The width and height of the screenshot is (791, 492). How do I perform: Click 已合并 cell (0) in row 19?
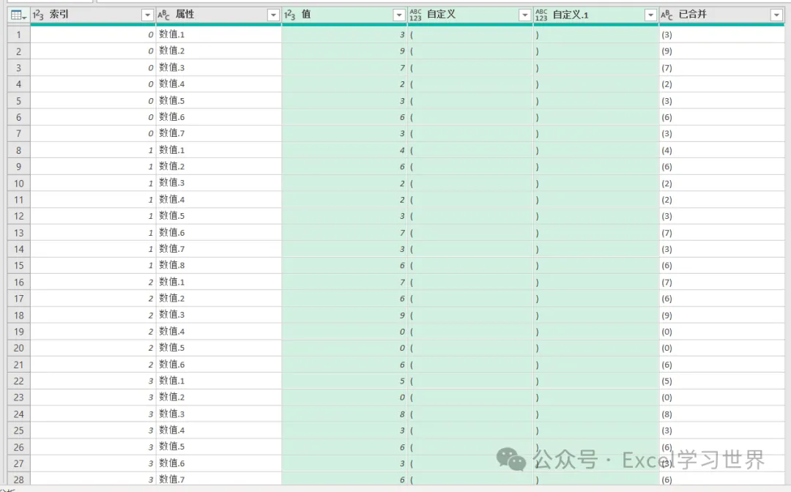pos(721,332)
